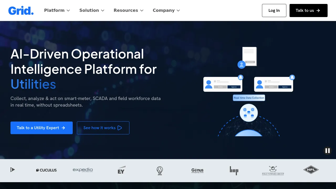This screenshot has width=336, height=189.
Task: Pause the hero animation
Action: 328,151
